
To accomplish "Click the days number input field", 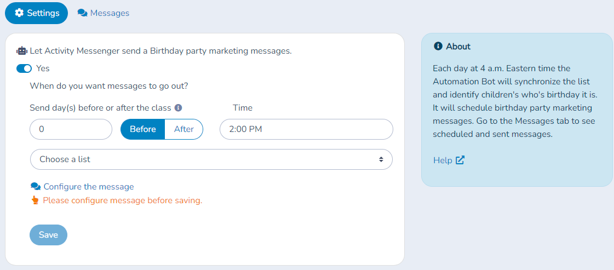I will 71,129.
